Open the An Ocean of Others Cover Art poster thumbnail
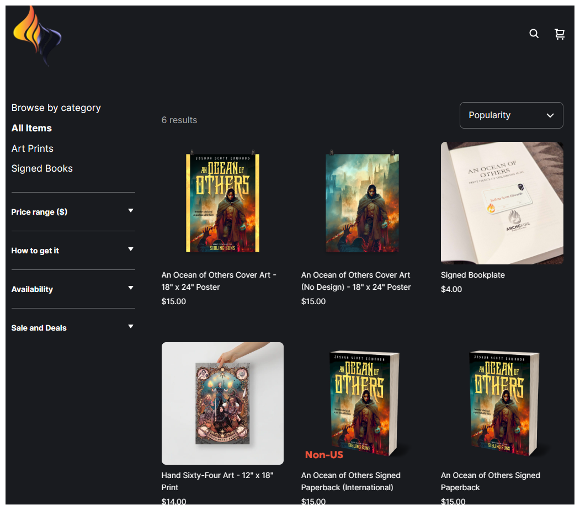 (222, 203)
